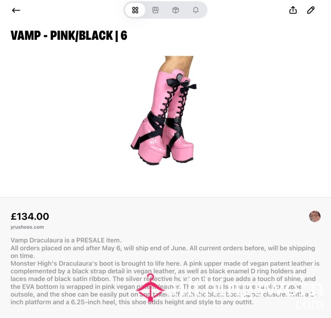Go back using the left arrow

(x=16, y=10)
